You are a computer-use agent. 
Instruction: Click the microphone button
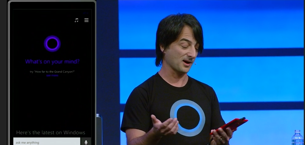click(86, 142)
